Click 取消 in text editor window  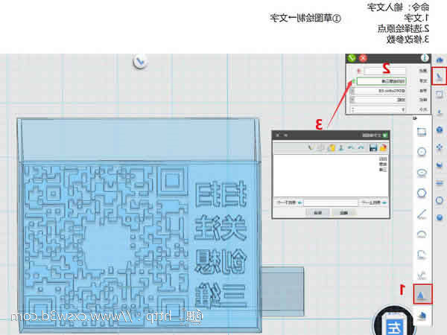click(x=317, y=212)
